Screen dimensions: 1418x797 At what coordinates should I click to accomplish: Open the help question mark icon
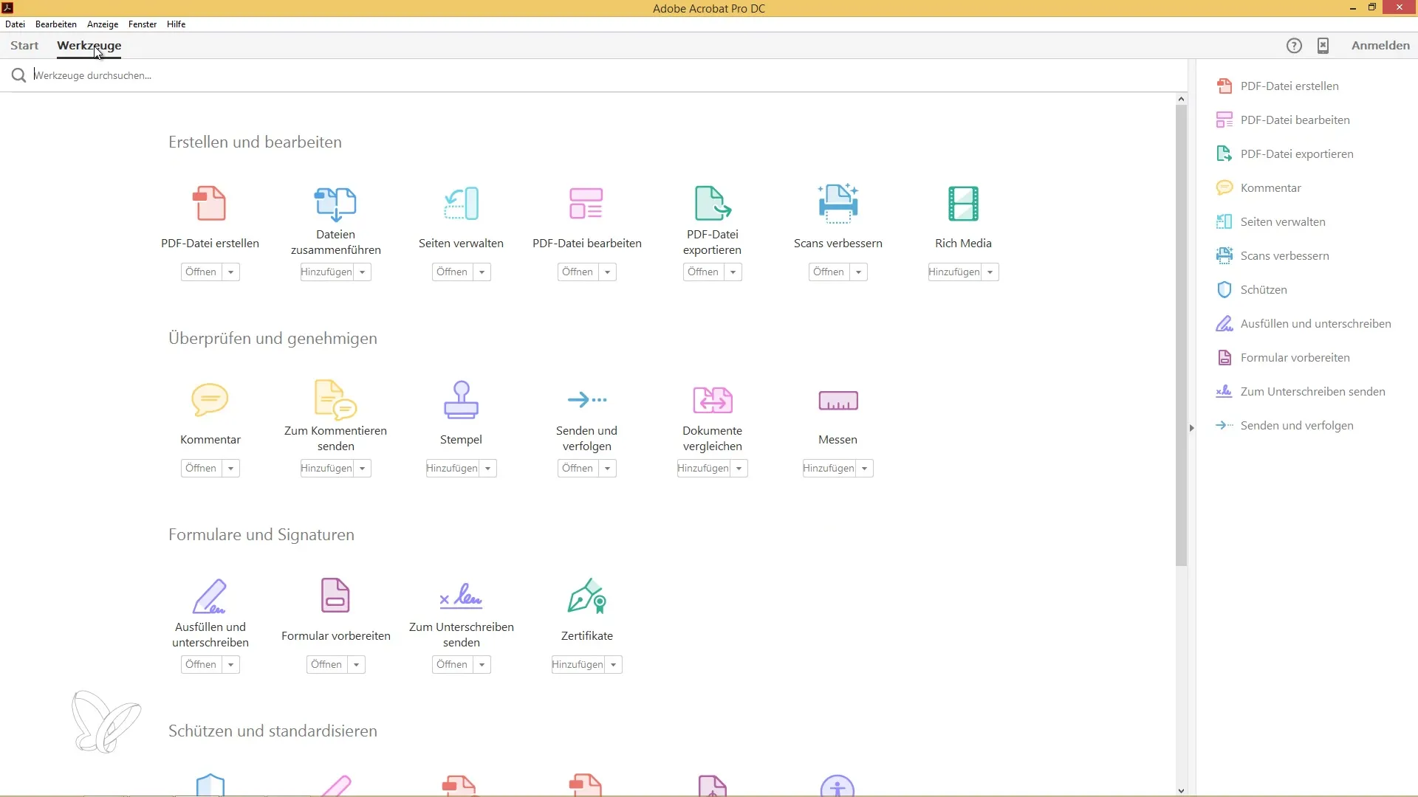pos(1294,46)
